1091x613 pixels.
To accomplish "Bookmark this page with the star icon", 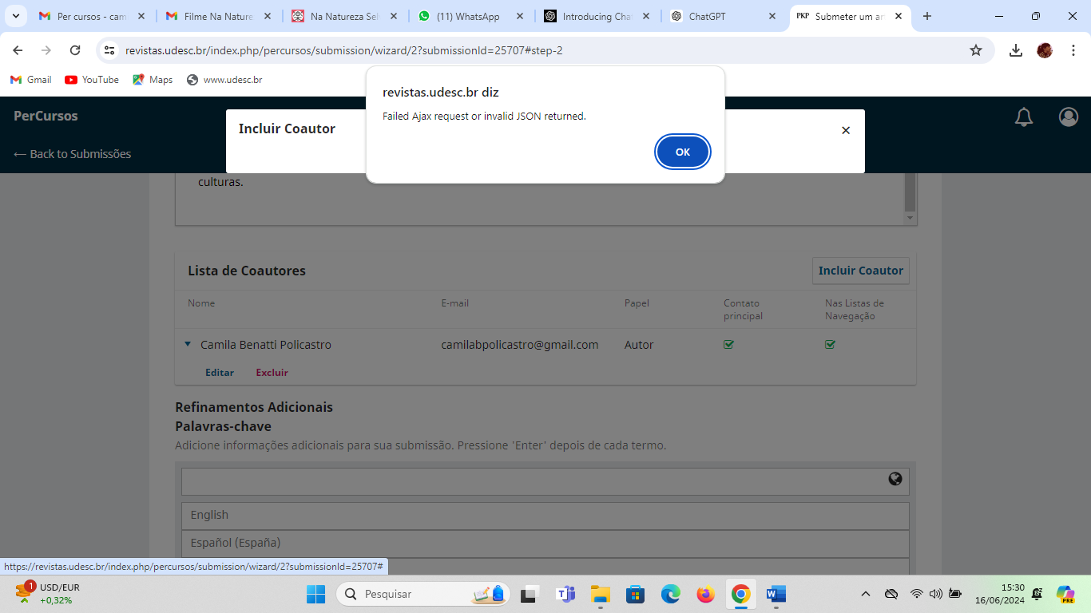I will pyautogui.click(x=975, y=50).
